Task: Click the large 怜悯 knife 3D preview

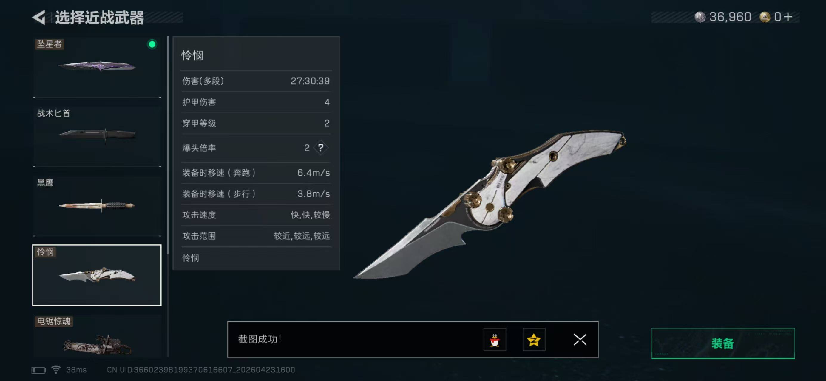Action: click(490, 204)
